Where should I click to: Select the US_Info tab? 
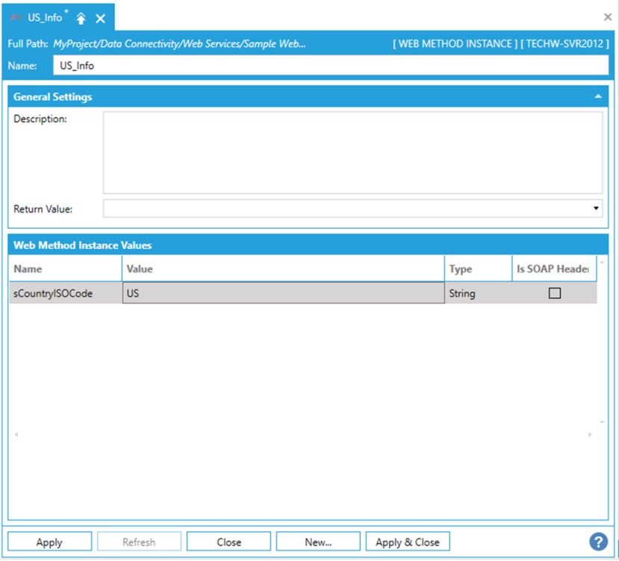pyautogui.click(x=44, y=18)
